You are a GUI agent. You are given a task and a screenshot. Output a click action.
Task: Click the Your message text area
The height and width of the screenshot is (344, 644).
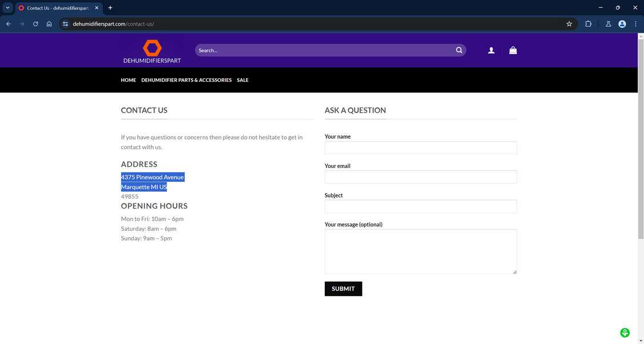420,251
